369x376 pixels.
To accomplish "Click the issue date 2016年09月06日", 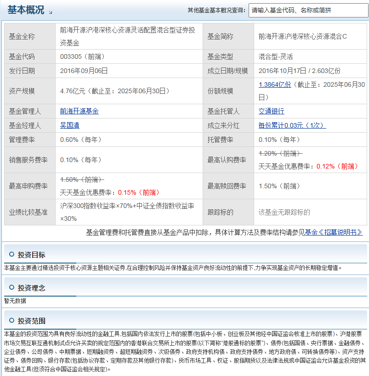I will tap(84, 71).
